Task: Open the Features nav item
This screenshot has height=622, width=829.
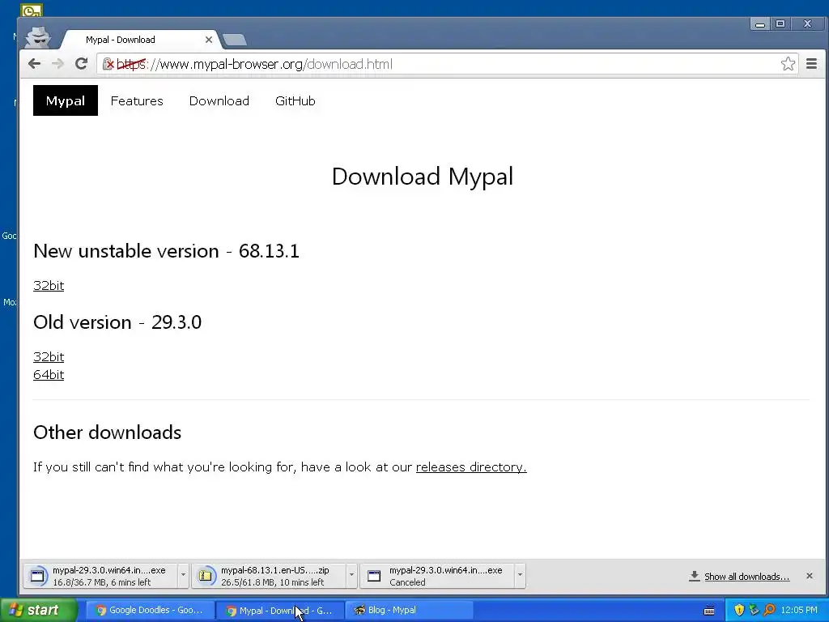Action: tap(137, 100)
